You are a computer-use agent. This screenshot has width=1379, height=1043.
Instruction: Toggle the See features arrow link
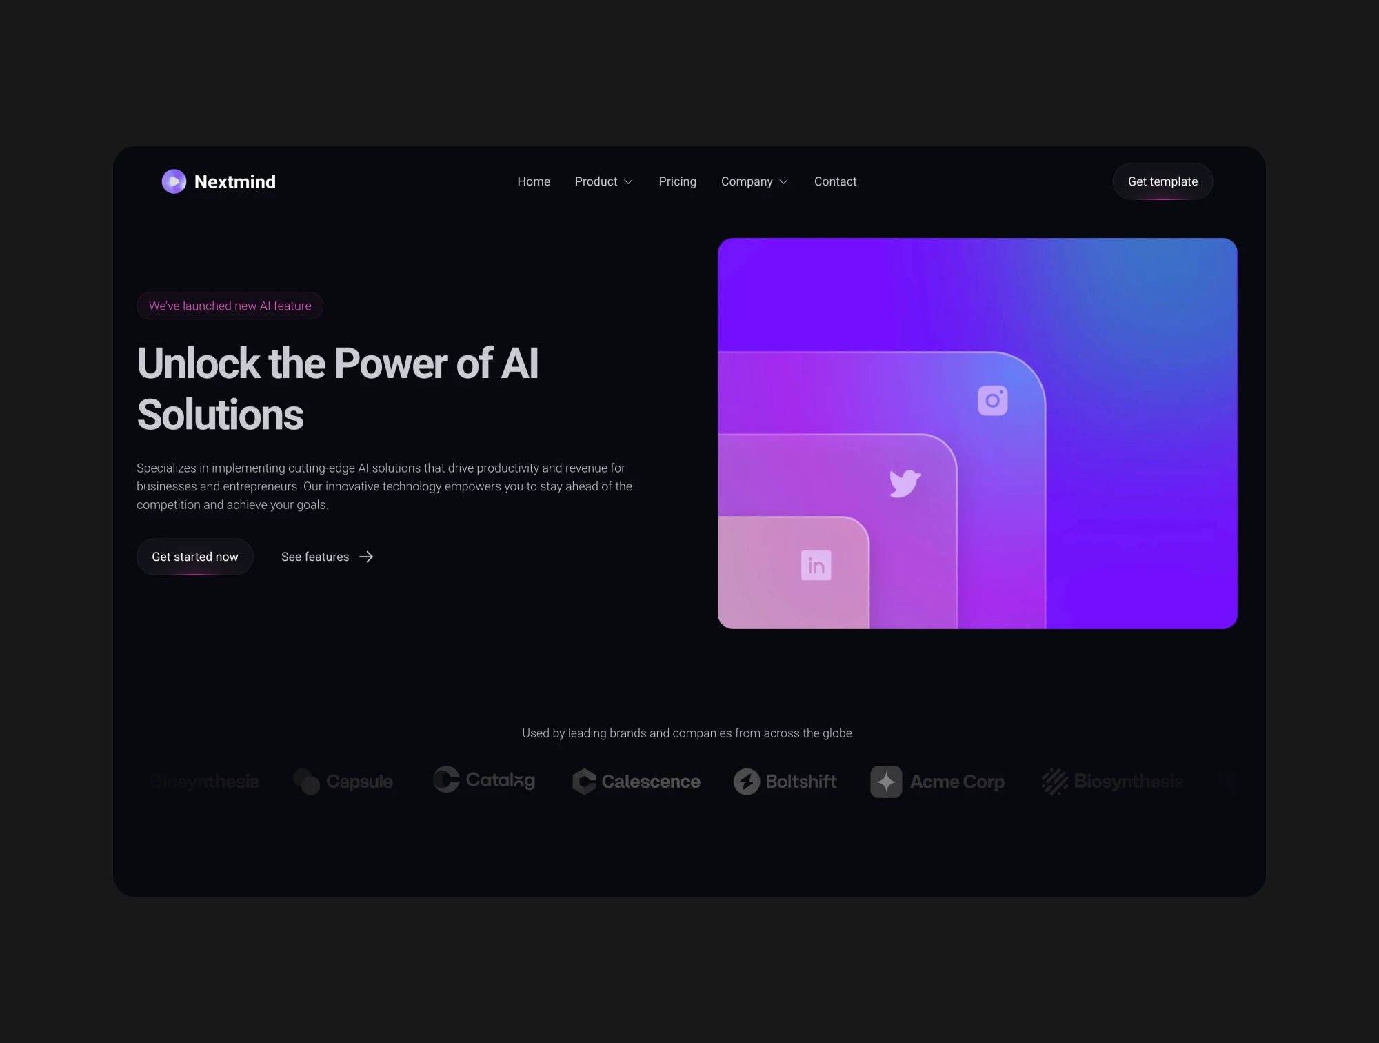pyautogui.click(x=326, y=557)
